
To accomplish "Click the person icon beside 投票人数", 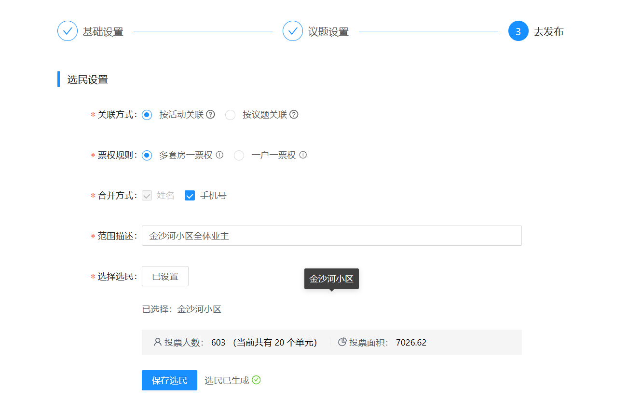I will [157, 342].
